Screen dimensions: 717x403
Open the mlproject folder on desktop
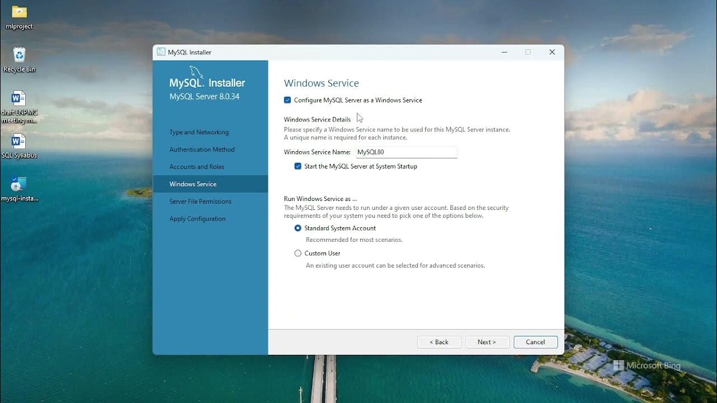coord(19,17)
